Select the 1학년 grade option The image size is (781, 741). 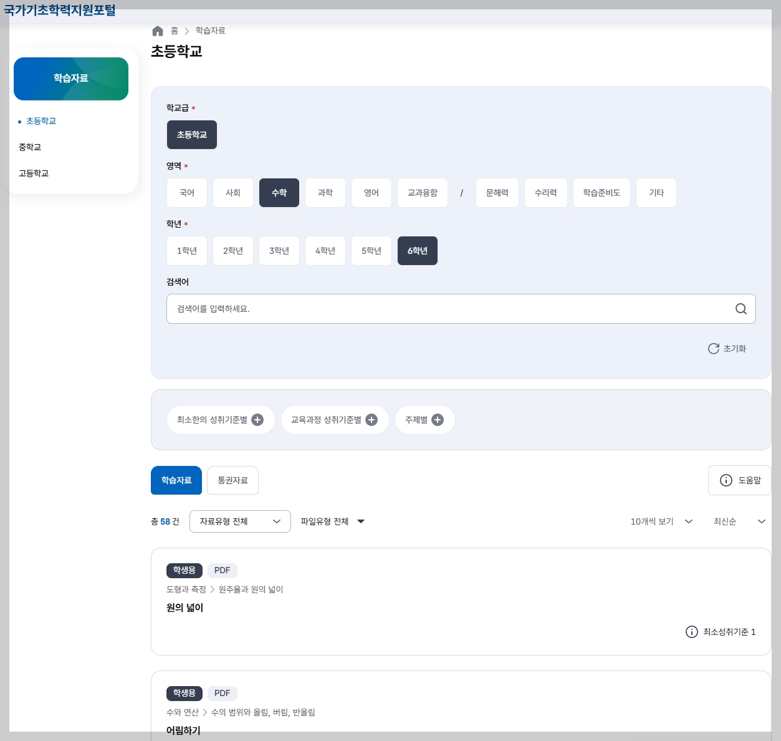pos(187,251)
